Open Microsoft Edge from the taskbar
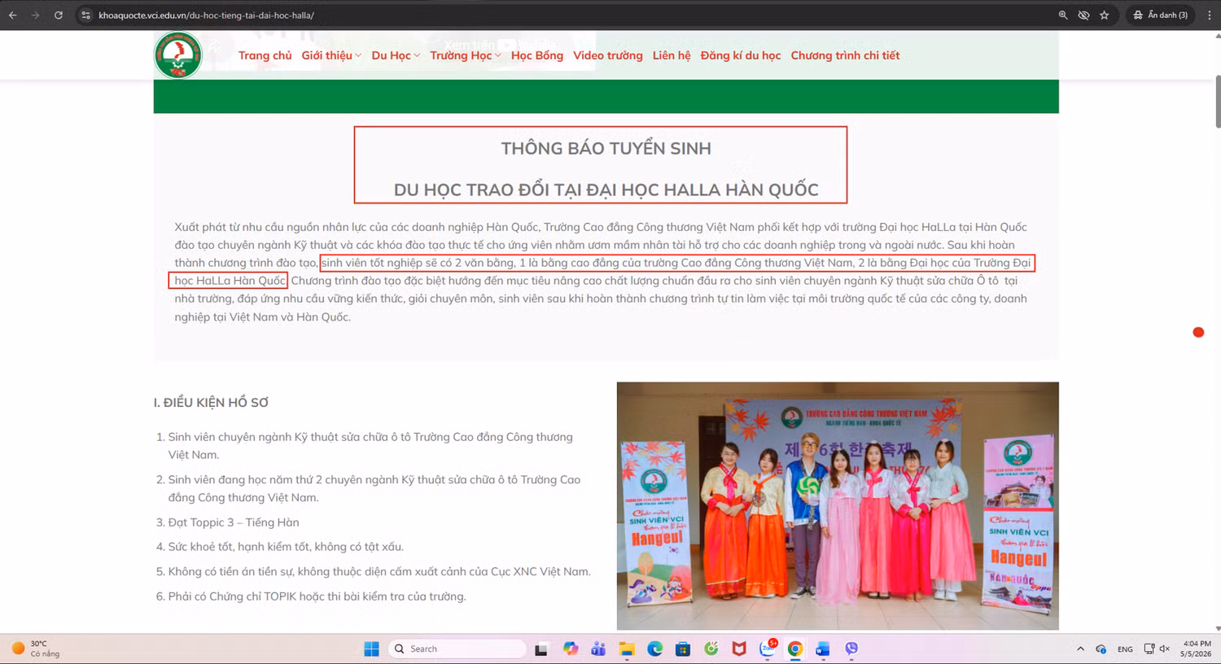The height and width of the screenshot is (664, 1221). (654, 649)
